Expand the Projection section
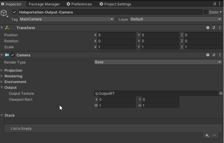The image size is (224, 143). click(2, 70)
